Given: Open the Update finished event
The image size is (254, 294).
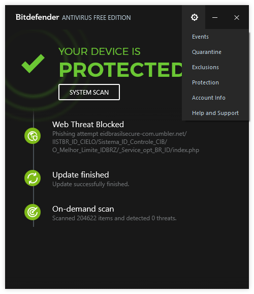Looking at the screenshot, I should [x=81, y=175].
